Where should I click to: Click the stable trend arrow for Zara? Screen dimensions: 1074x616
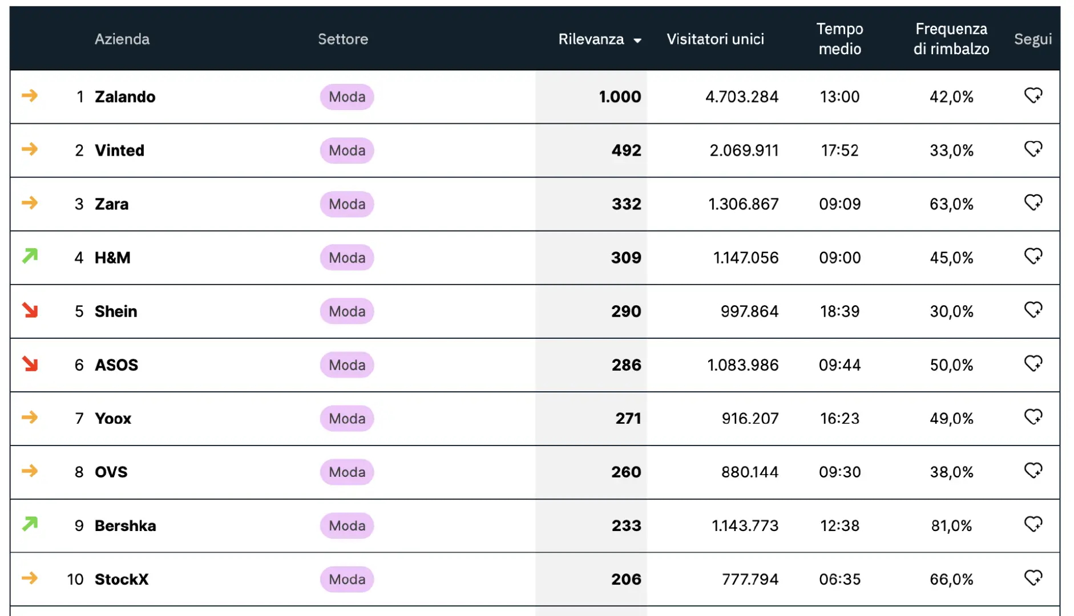pyautogui.click(x=30, y=202)
